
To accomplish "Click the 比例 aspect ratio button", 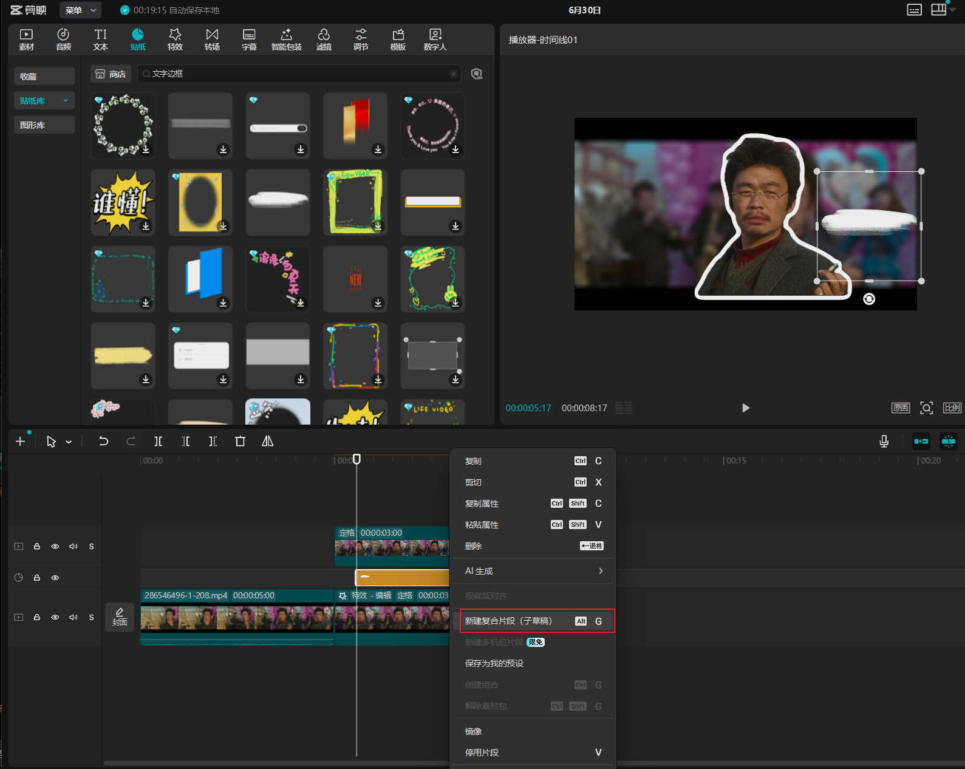I will click(x=952, y=408).
